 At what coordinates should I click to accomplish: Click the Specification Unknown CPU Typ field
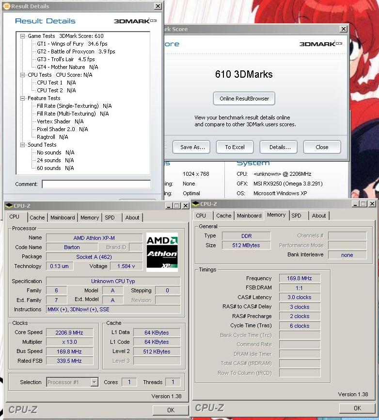113,281
